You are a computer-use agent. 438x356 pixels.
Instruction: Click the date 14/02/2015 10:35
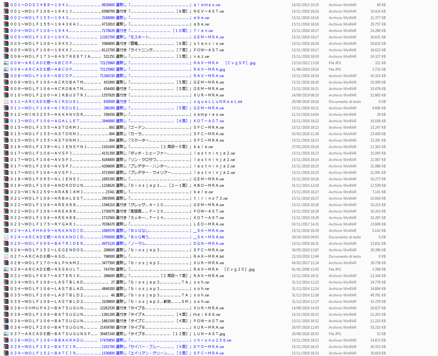(x=305, y=5)
